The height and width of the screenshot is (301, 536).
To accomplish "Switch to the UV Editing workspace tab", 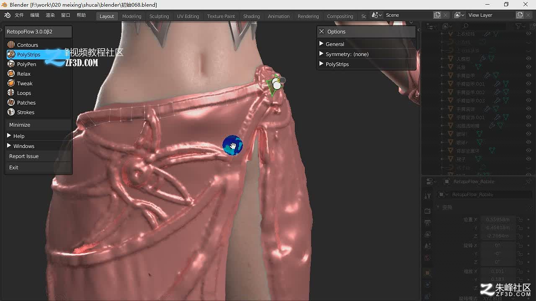I will (x=188, y=16).
